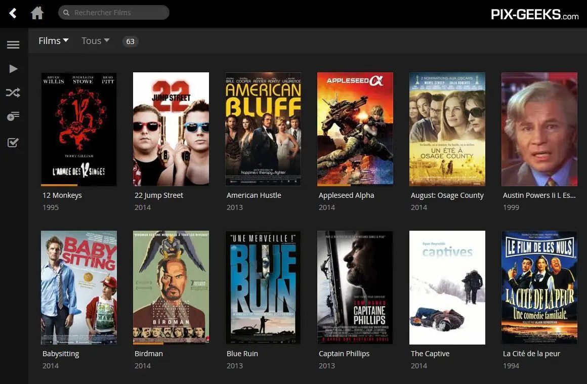Click the select-items checkmark icon
The image size is (587, 384).
pyautogui.click(x=13, y=143)
